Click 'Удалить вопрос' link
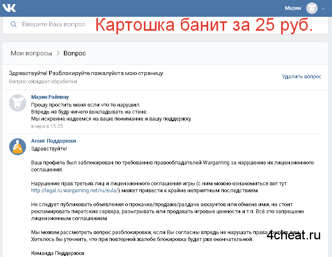 pyautogui.click(x=302, y=76)
